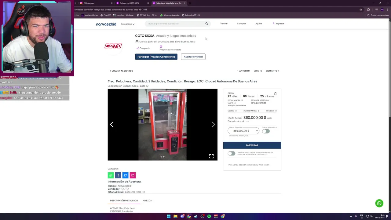
Task: Open Chrome extensions puzzle icon
Action: click(x=368, y=9)
